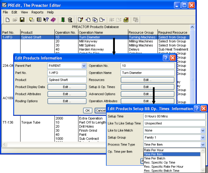The height and width of the screenshot is (173, 208).
Task: Click the edit record pencil icon
Action: [x=81, y=20]
